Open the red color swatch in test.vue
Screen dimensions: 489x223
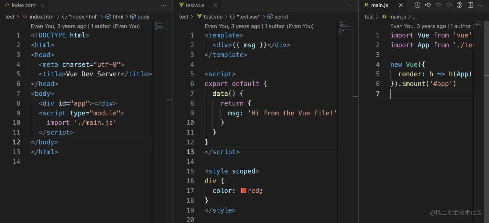(244, 191)
